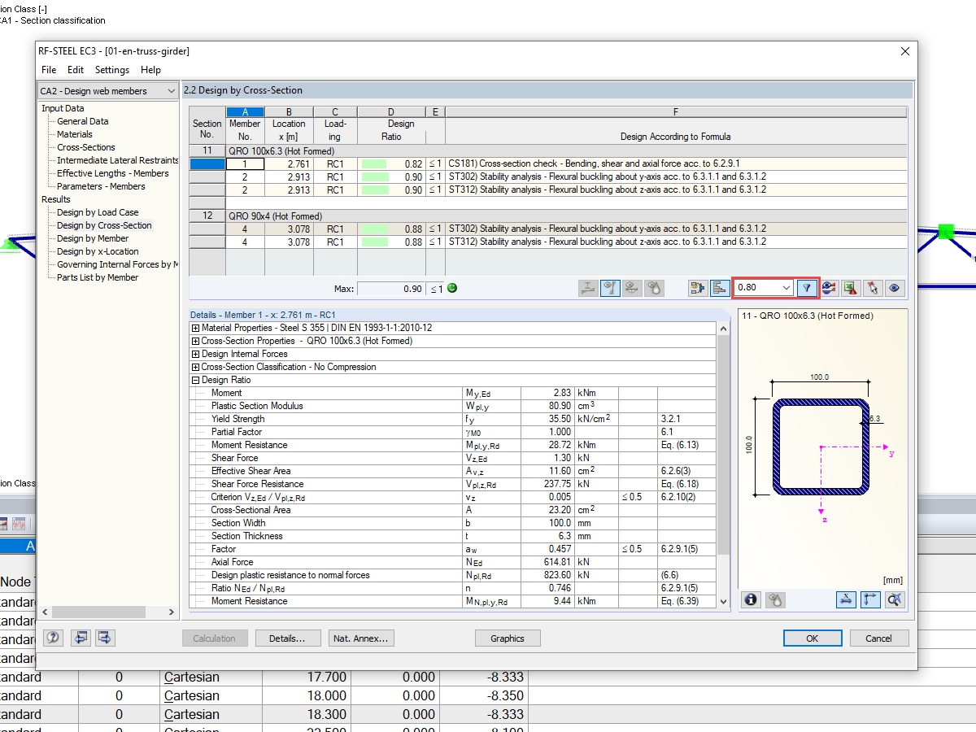
Task: Open cross-section info via the i icon
Action: pyautogui.click(x=750, y=600)
